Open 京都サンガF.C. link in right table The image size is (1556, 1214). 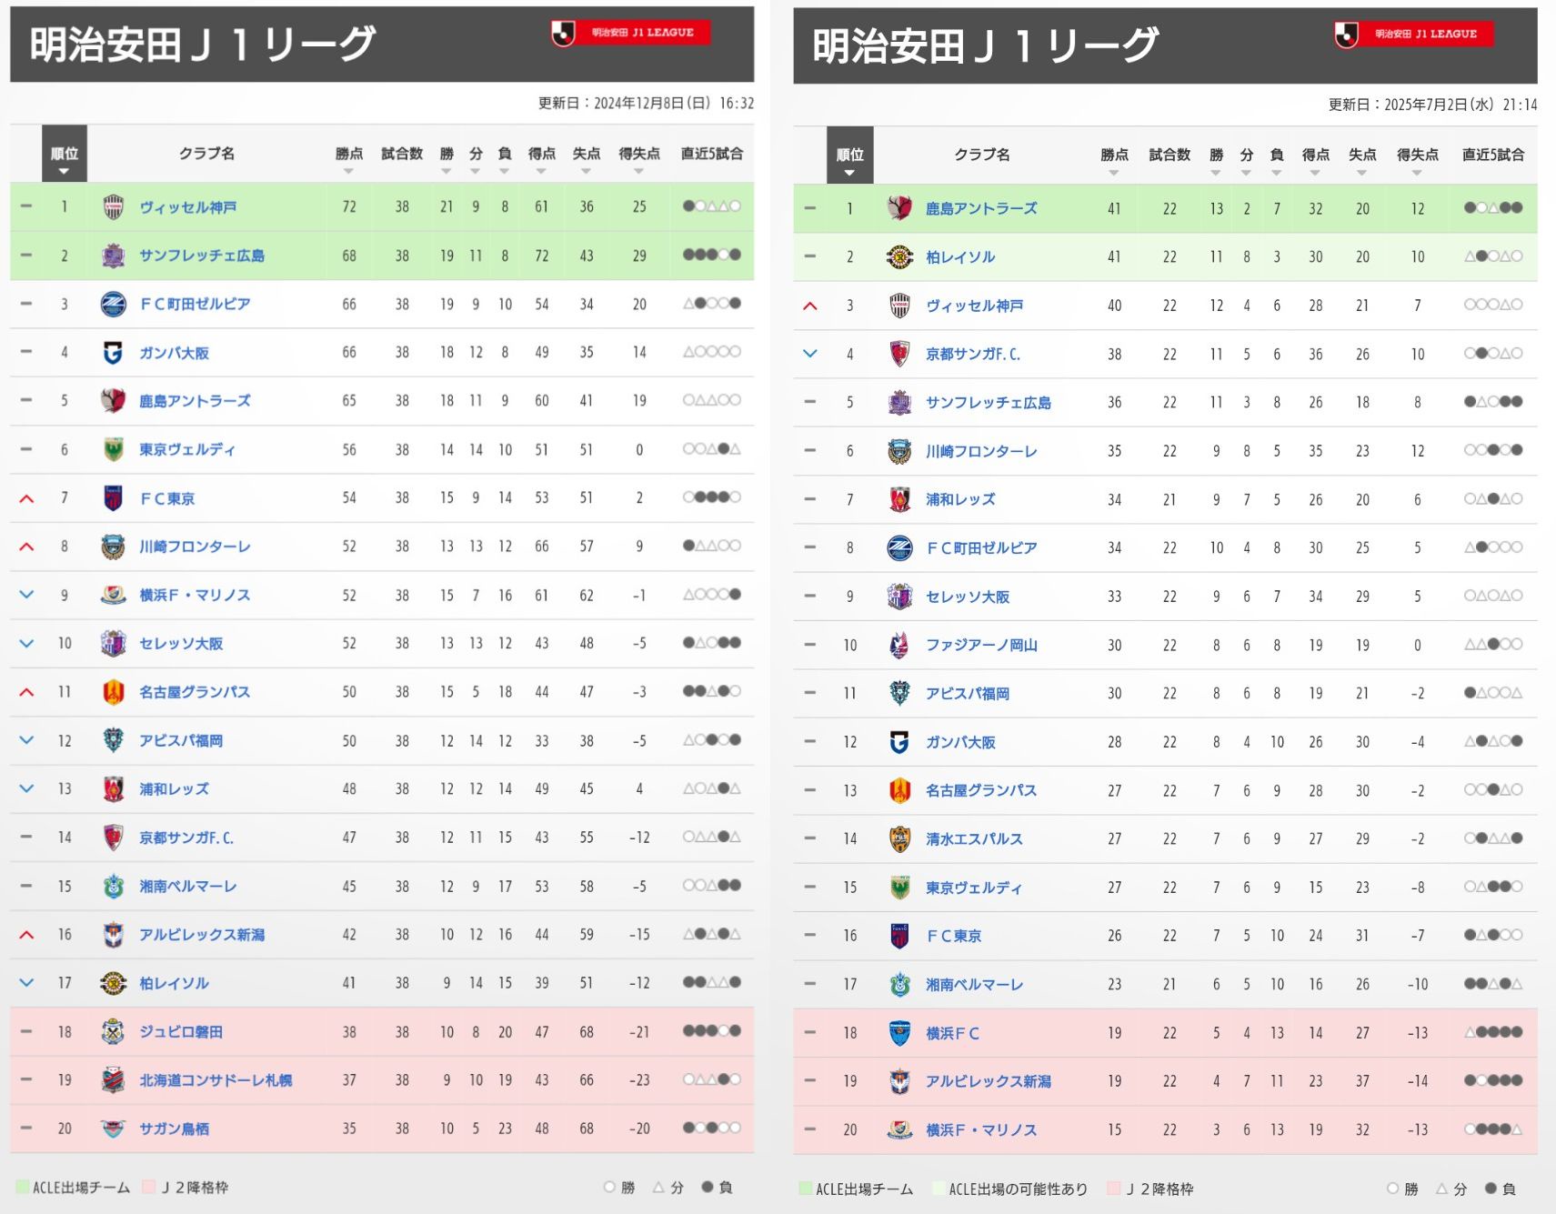click(973, 354)
